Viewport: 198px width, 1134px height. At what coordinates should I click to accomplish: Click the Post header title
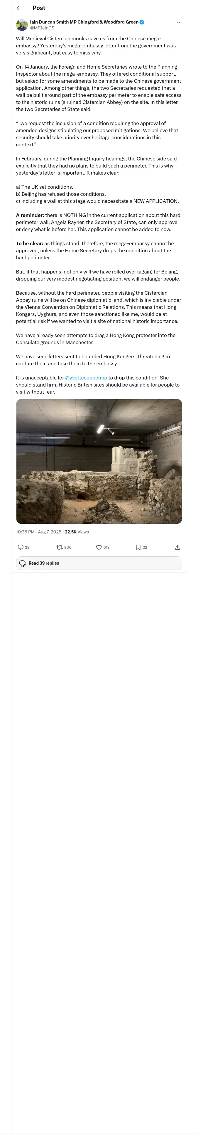pyautogui.click(x=39, y=8)
